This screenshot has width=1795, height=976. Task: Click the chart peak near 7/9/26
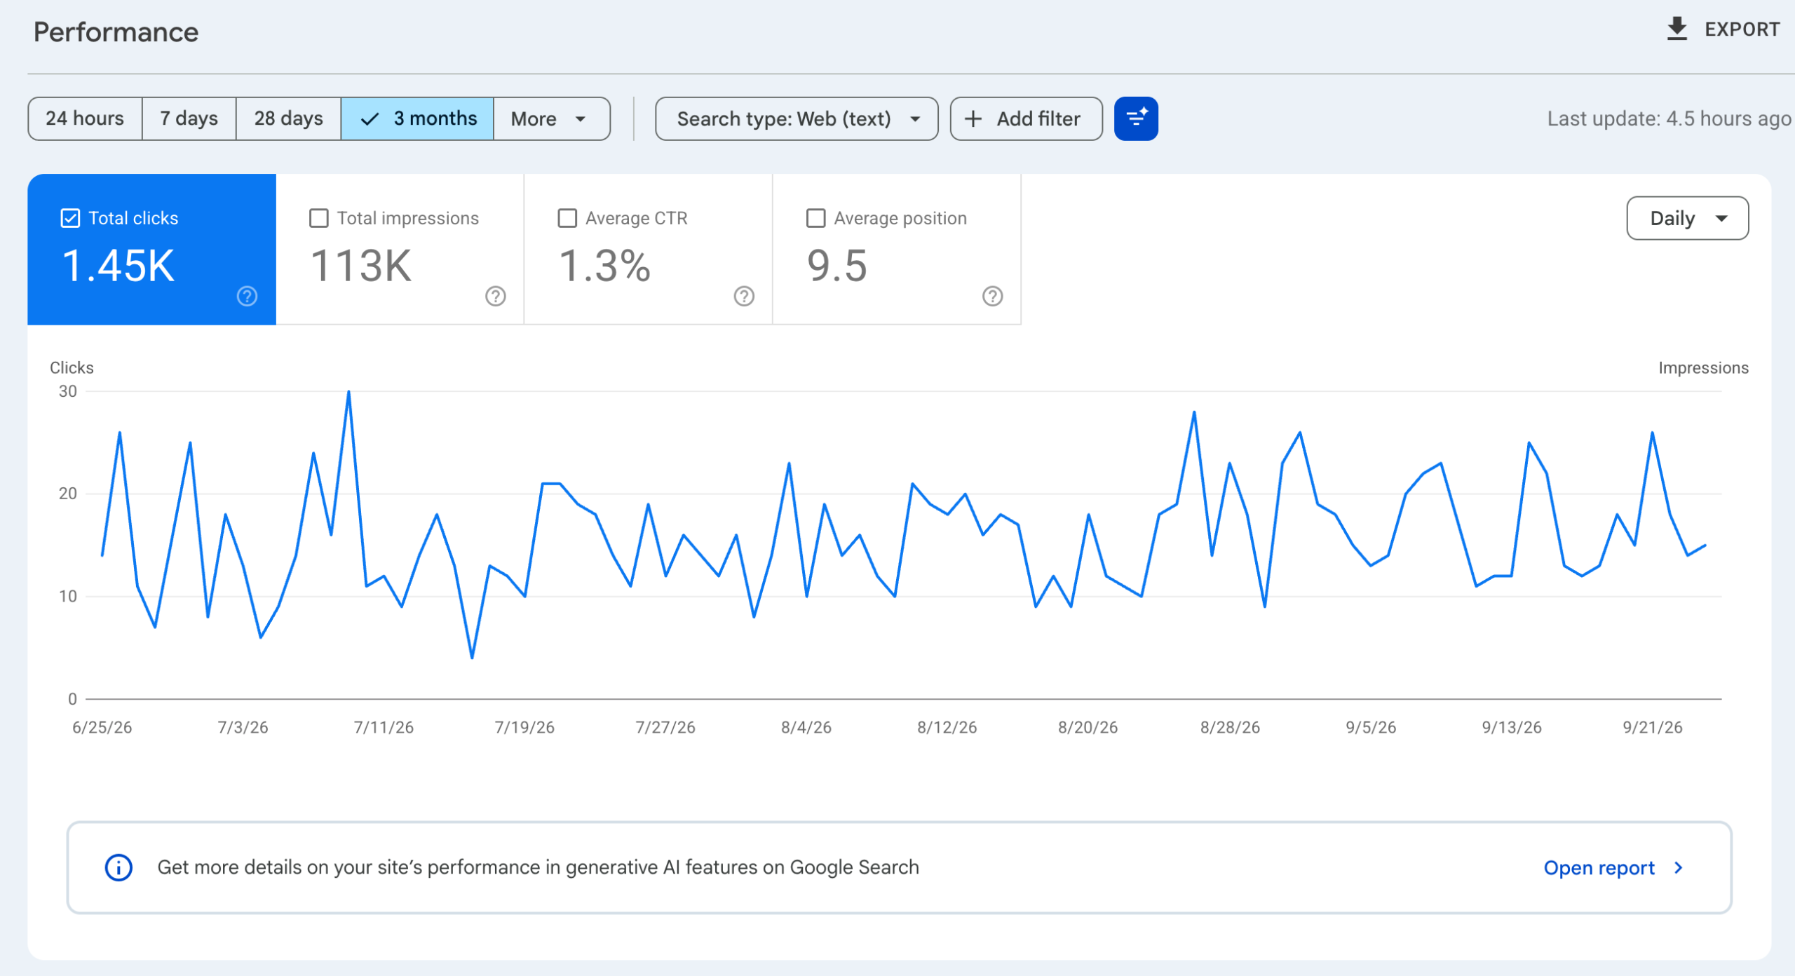click(x=348, y=391)
